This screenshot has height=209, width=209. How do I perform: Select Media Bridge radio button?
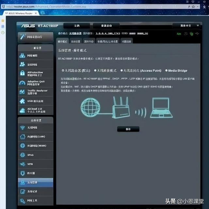(x=166, y=70)
